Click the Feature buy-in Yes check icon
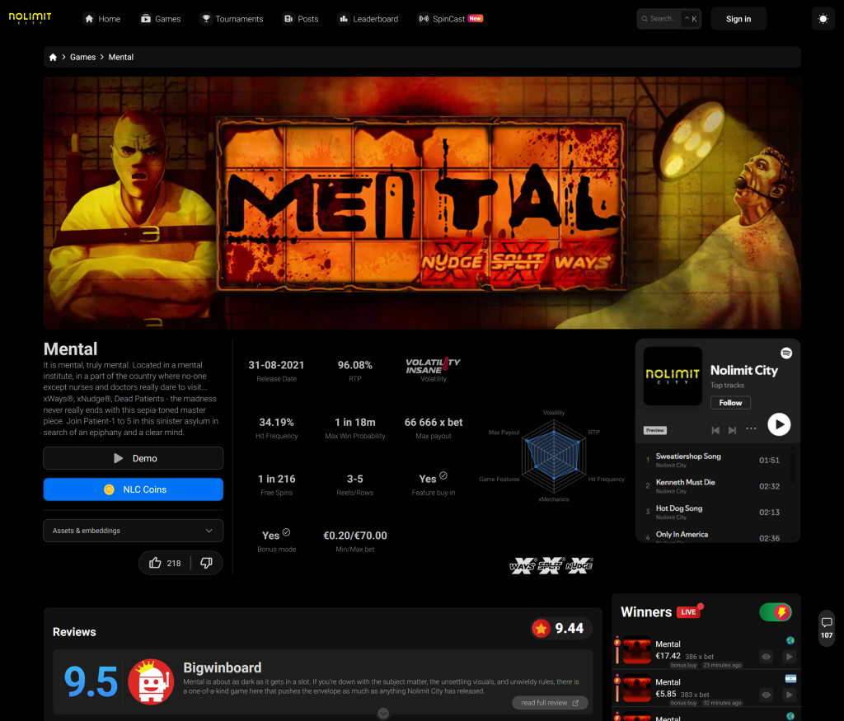This screenshot has height=721, width=844. point(443,475)
